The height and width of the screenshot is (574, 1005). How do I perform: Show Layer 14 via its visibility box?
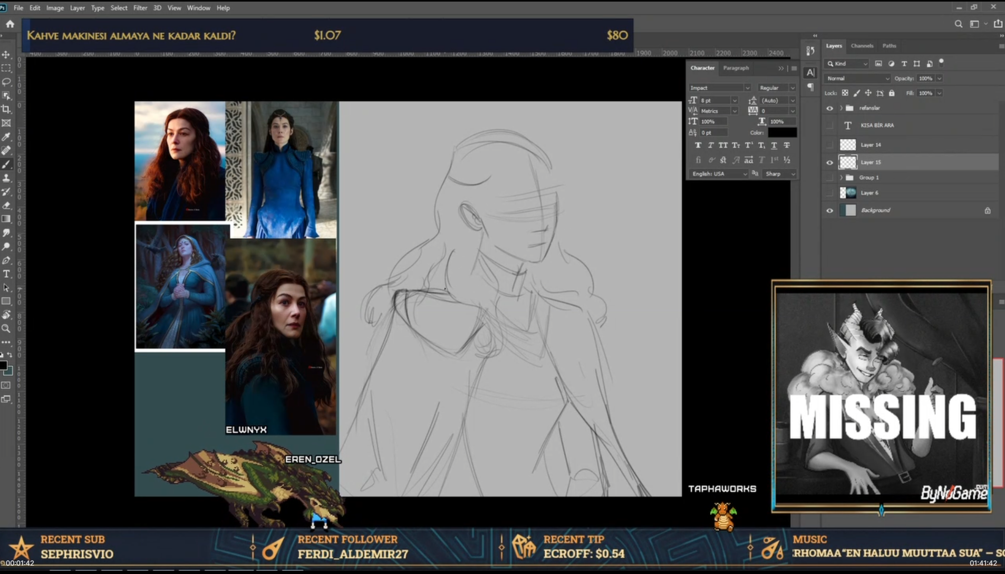[x=829, y=144]
